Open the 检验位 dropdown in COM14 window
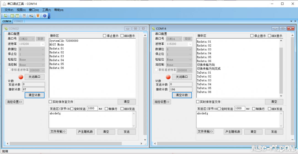 coord(179,60)
